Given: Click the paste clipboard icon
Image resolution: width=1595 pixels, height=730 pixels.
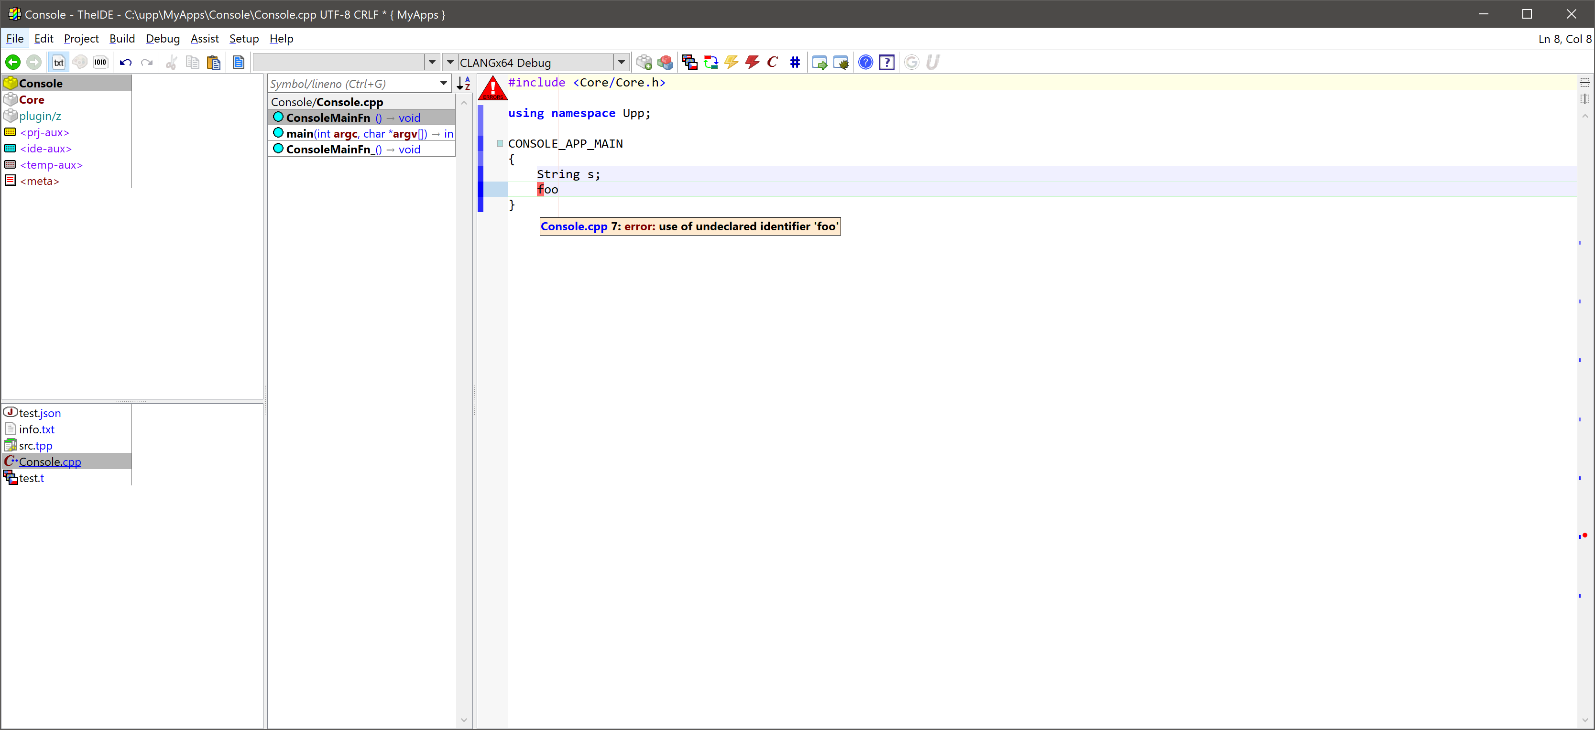Looking at the screenshot, I should [214, 63].
